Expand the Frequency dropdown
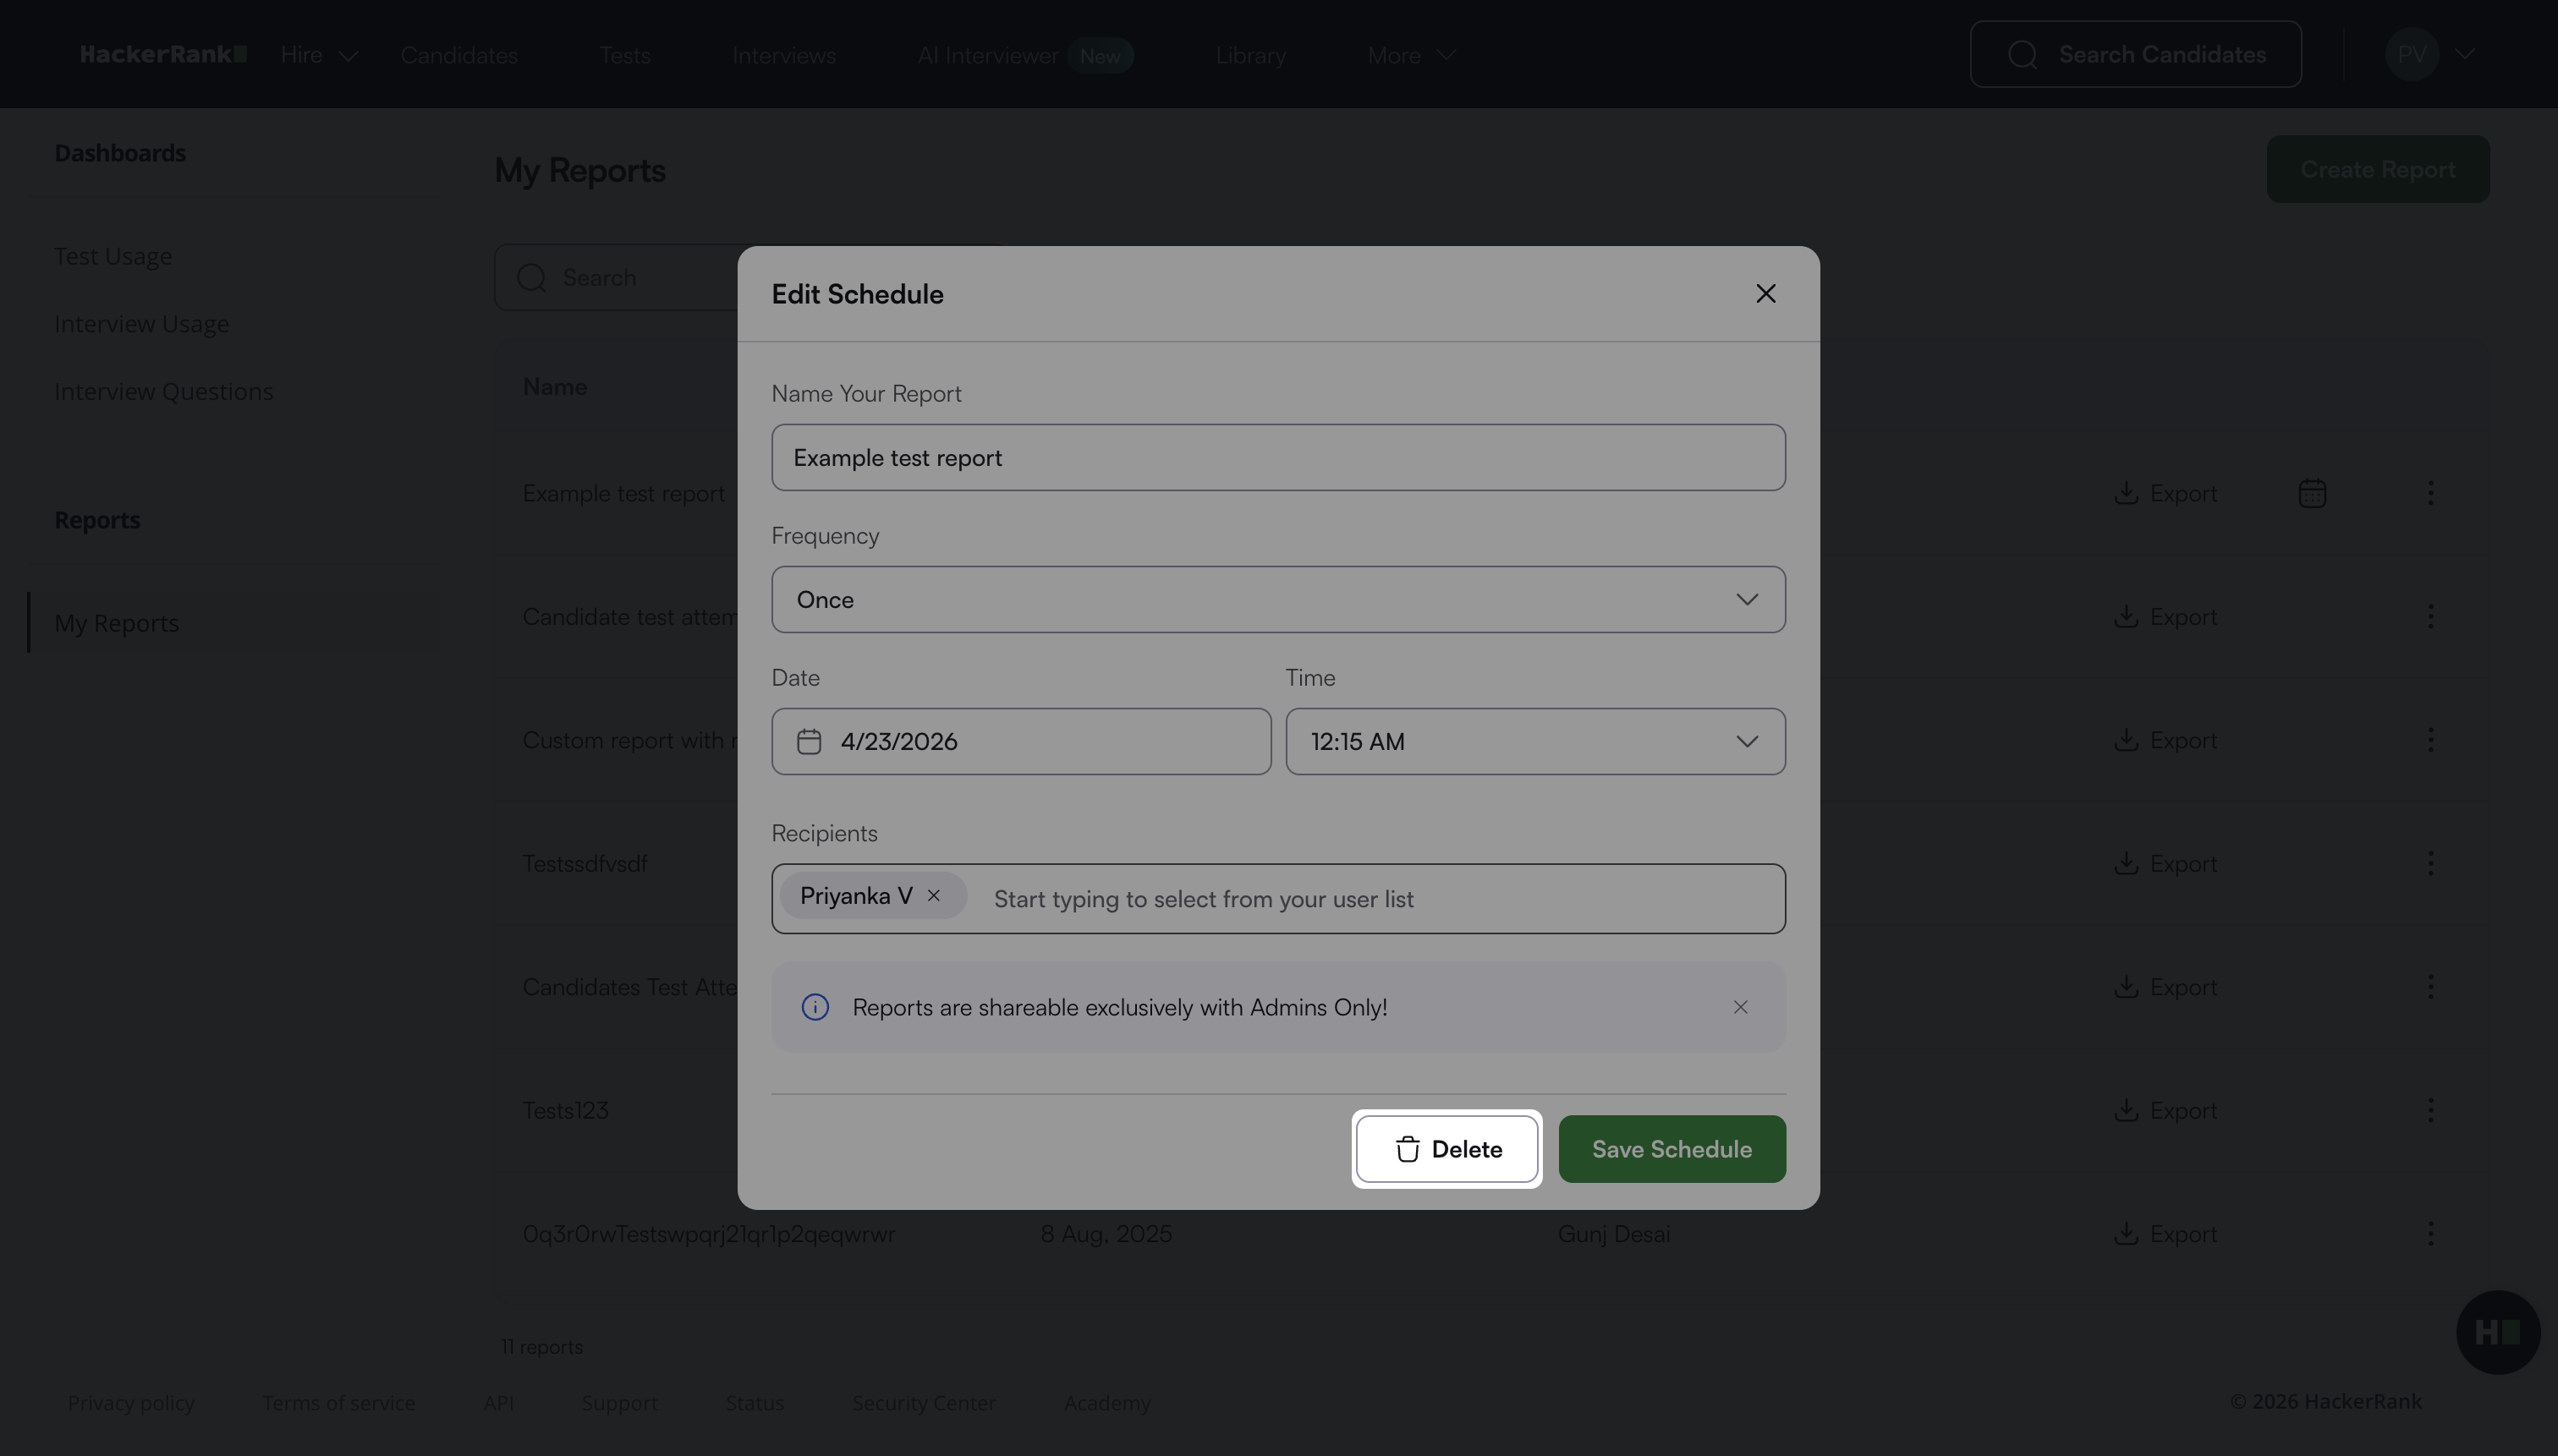This screenshot has width=2558, height=1456. tap(1277, 600)
